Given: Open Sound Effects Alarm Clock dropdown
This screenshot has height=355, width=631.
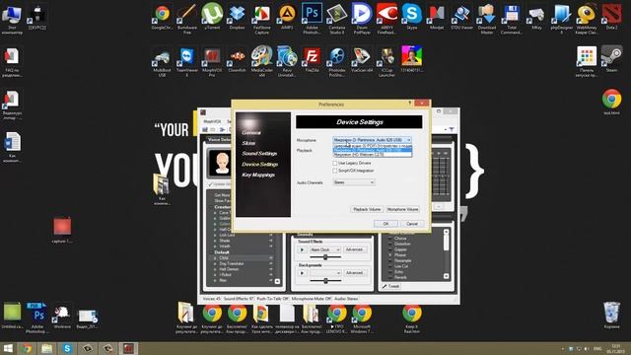Looking at the screenshot, I should [325, 249].
